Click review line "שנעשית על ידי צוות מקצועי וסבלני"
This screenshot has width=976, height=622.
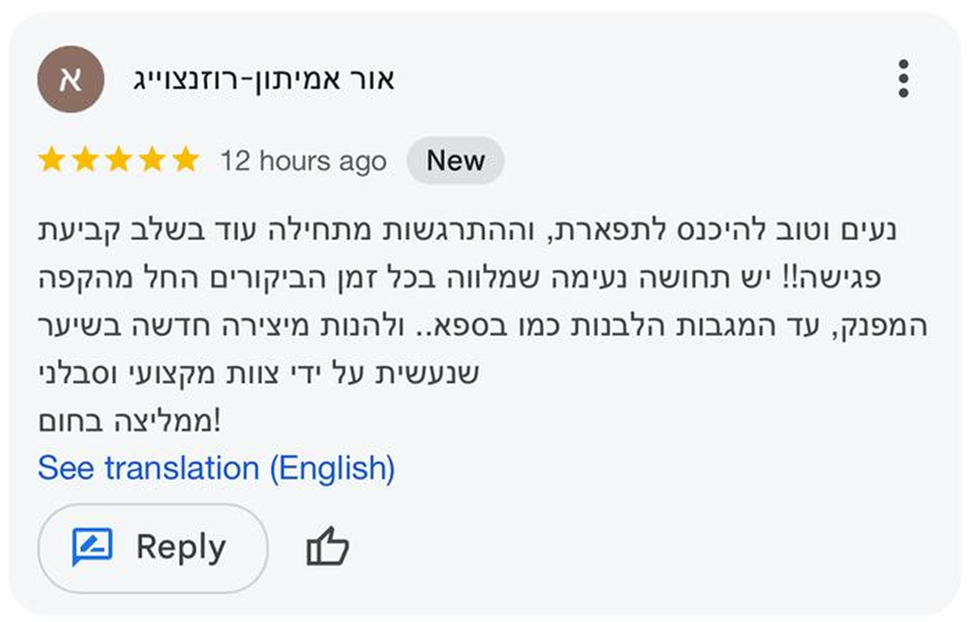[x=259, y=373]
